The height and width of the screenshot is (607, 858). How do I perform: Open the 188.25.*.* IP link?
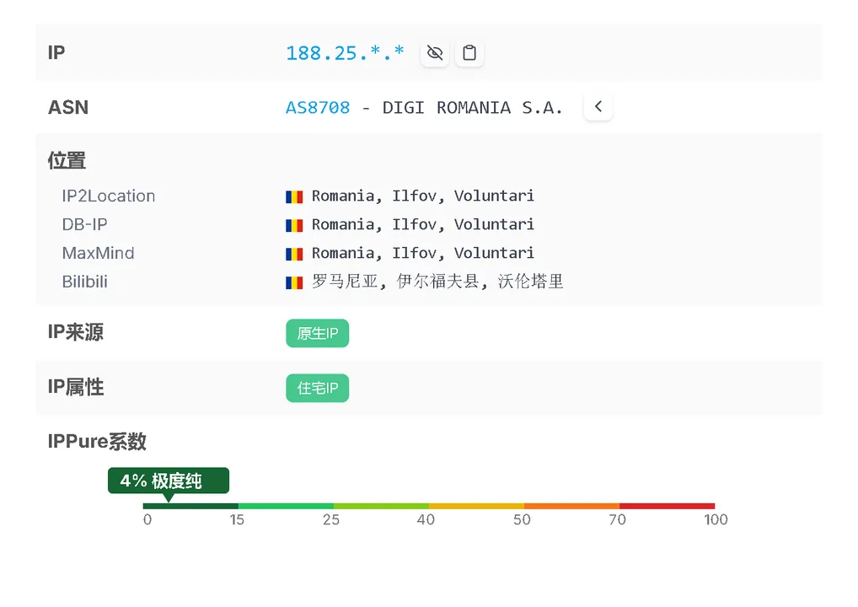(345, 52)
